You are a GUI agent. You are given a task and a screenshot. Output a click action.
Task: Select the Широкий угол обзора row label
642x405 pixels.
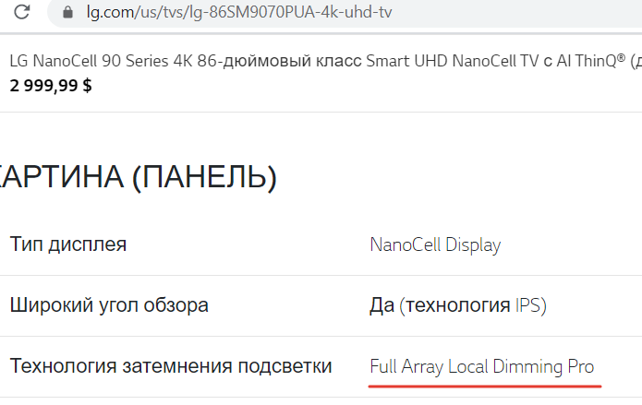[x=109, y=304]
